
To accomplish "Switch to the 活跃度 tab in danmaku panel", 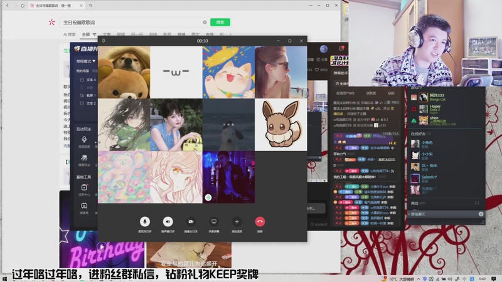I will pos(371,93).
